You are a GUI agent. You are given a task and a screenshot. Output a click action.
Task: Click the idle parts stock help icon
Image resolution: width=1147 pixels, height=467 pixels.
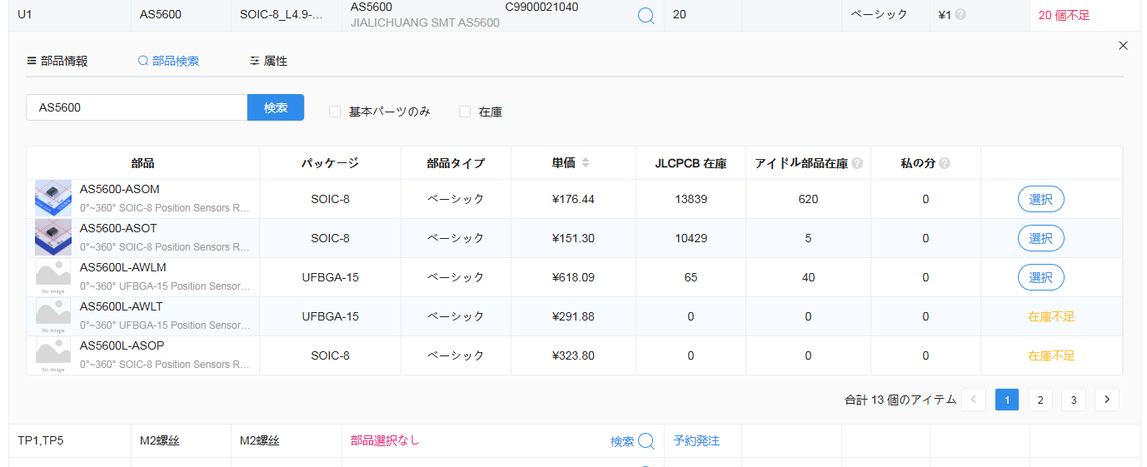[x=857, y=164]
